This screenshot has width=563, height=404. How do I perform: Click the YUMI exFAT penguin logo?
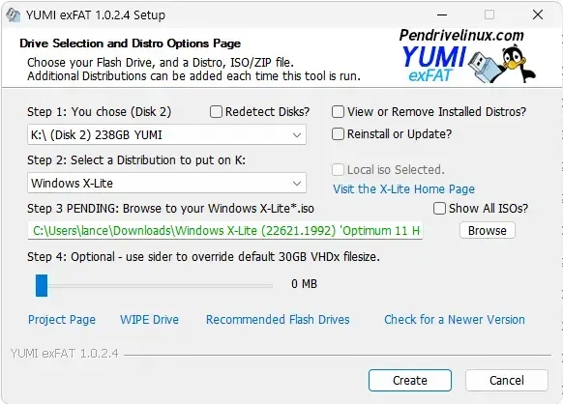coord(467,56)
